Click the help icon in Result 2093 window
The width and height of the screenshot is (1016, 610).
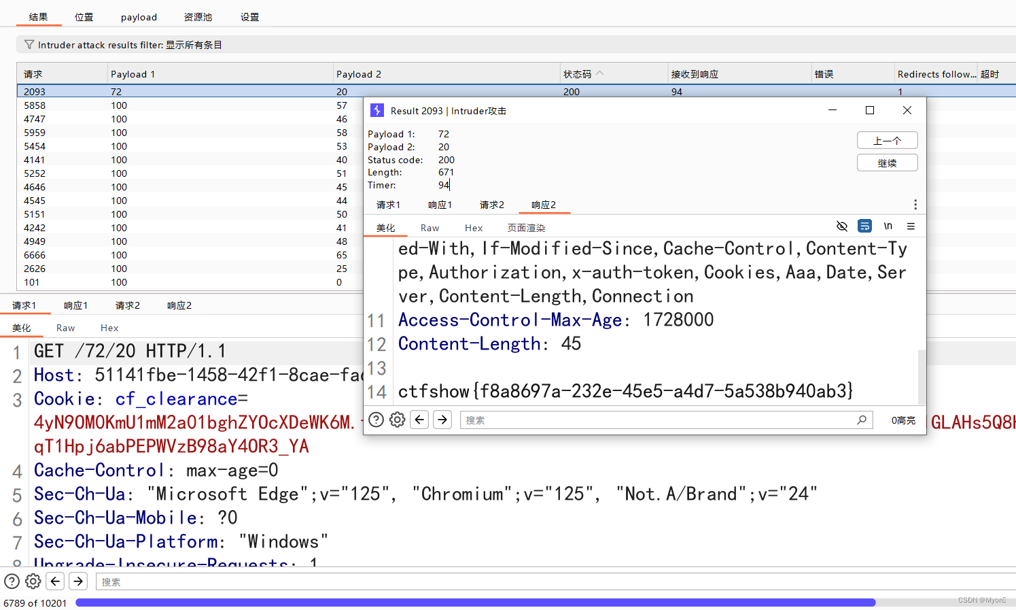376,420
